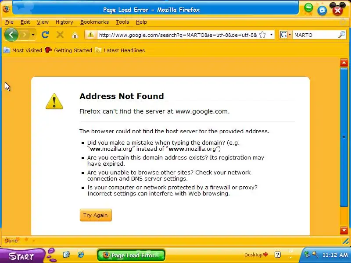Screen dimensions: 351x263
Task: Click the warning site identity icon in address bar
Action: (x=91, y=35)
